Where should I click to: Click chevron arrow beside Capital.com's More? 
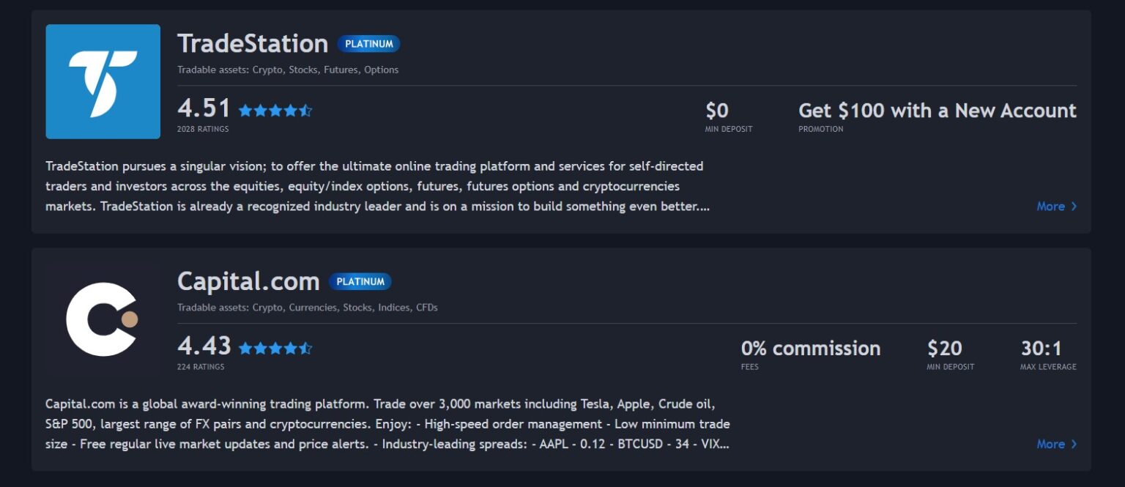coord(1074,444)
